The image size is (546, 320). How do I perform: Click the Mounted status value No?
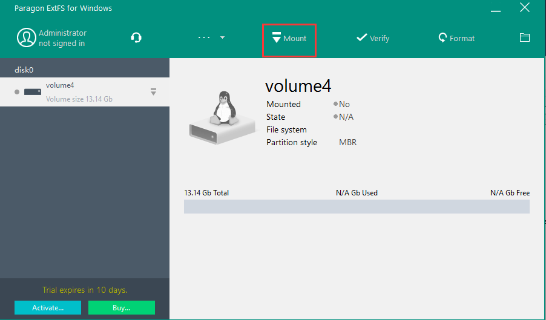coord(344,104)
